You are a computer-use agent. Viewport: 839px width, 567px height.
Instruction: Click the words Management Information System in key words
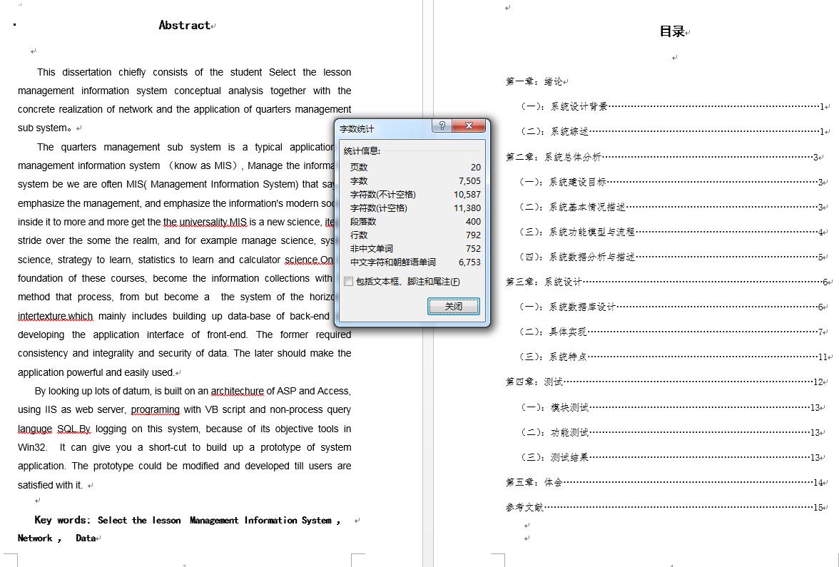coord(260,520)
